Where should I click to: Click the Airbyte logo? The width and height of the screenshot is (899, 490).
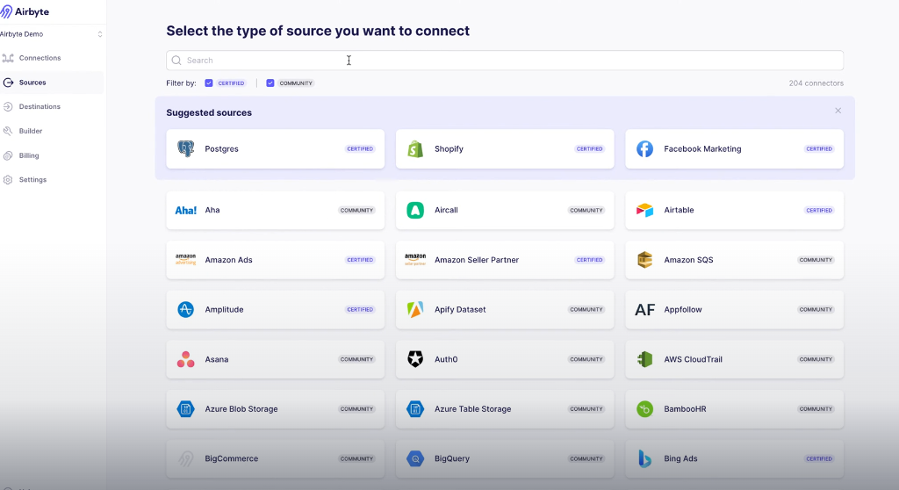coord(25,11)
